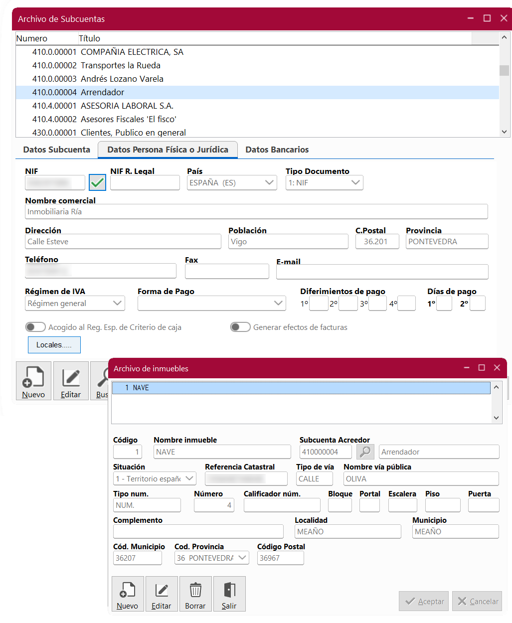Switch to Datos Subcuenta tab

[57, 150]
